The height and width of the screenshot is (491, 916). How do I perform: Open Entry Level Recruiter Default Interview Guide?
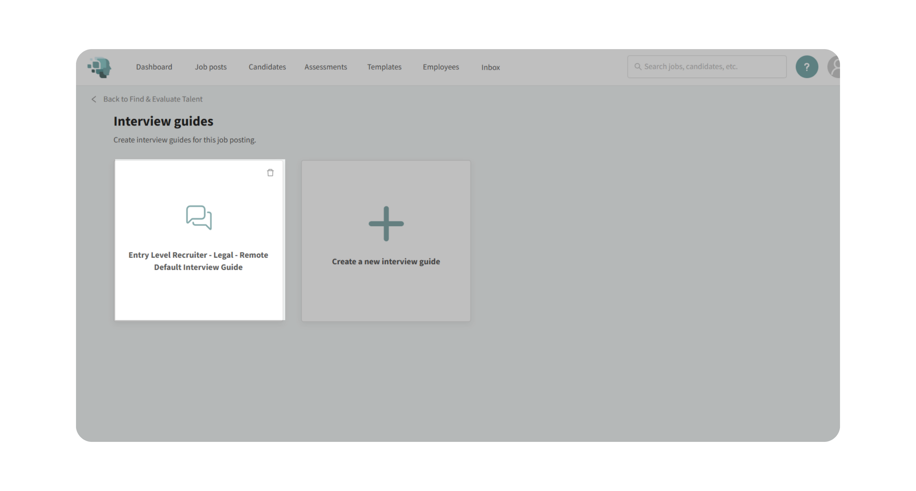[198, 261]
